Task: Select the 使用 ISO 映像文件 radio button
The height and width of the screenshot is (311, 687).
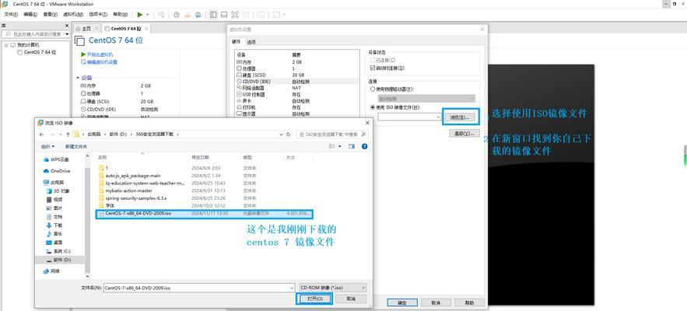Action: (373, 107)
